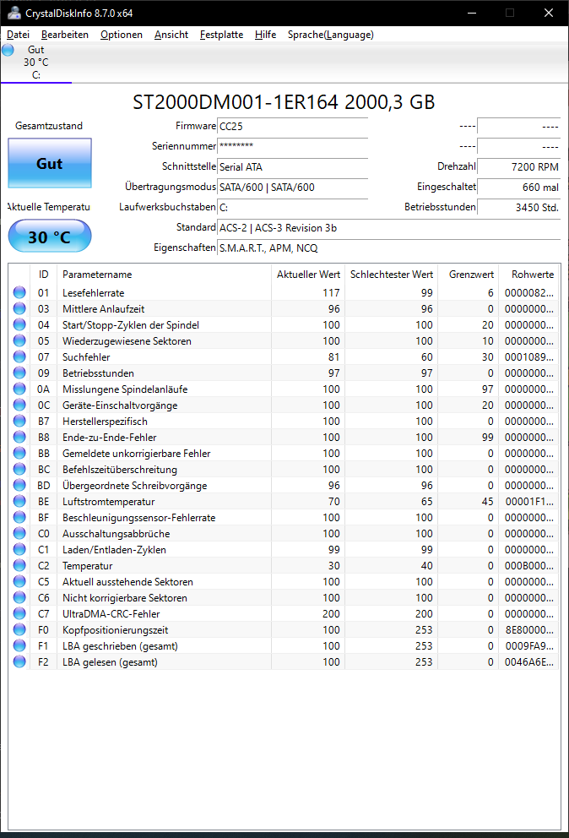Click the Standard field ACS-2 | ACS-3 Revision 3b
The image size is (569, 838).
[x=389, y=228]
